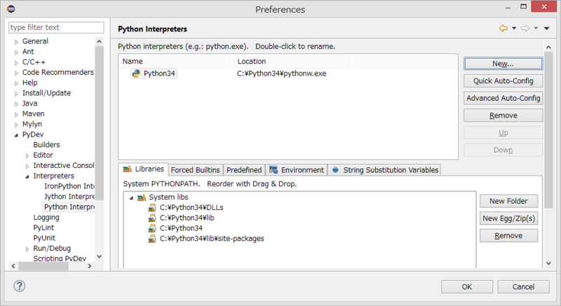Switch to the Libraries tab
Image resolution: width=561 pixels, height=306 pixels.
pos(143,169)
